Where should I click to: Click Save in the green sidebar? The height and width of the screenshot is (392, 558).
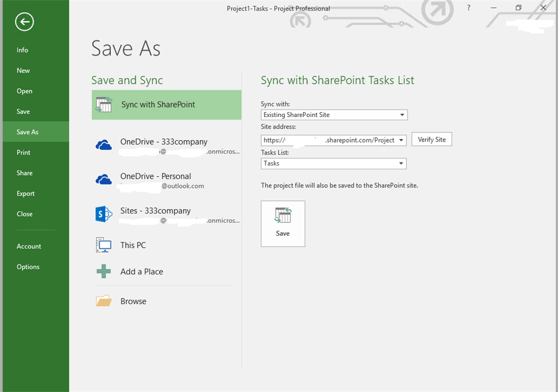tap(23, 112)
